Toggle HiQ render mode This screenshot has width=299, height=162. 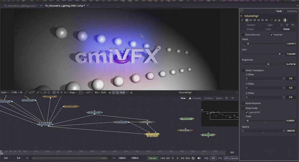[x=206, y=158]
